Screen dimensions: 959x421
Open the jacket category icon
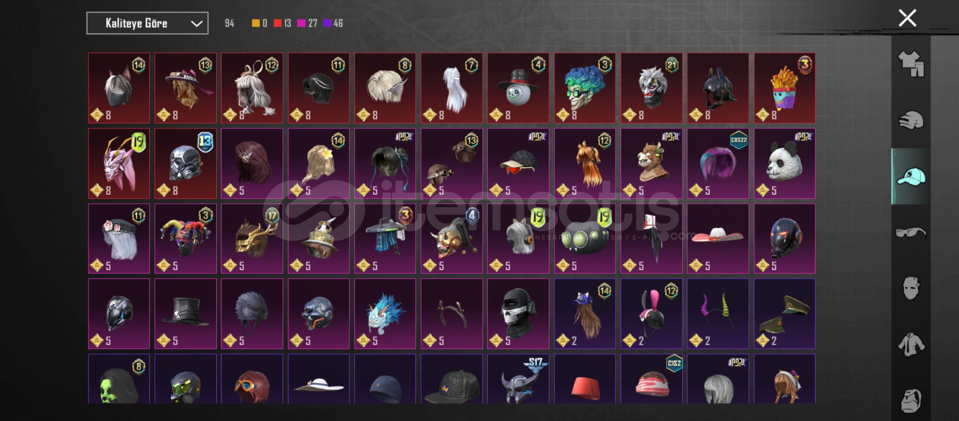pos(911,345)
